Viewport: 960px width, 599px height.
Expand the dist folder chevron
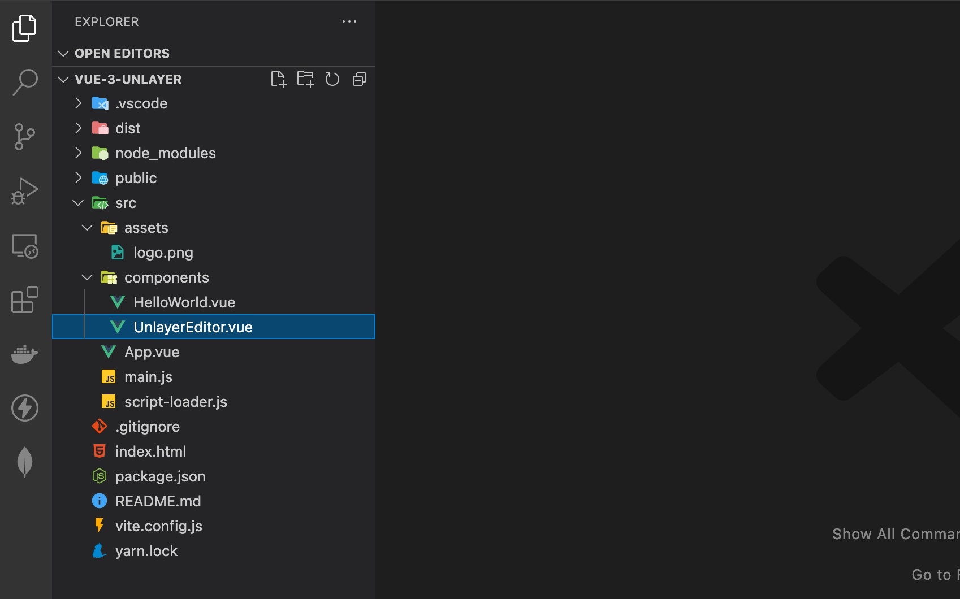click(x=79, y=128)
